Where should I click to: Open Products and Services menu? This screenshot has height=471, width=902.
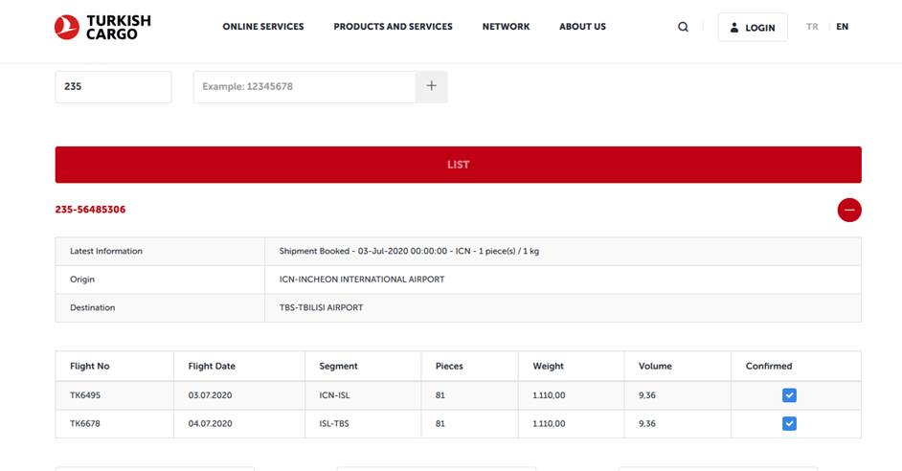[393, 27]
